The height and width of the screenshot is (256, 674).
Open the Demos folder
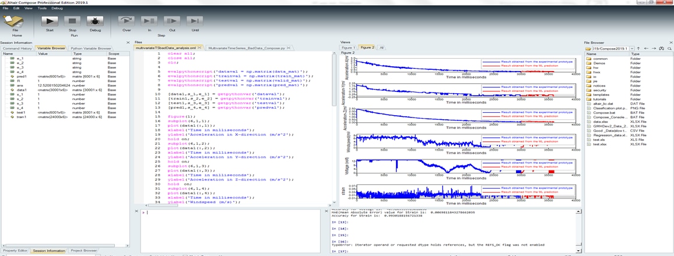click(599, 63)
